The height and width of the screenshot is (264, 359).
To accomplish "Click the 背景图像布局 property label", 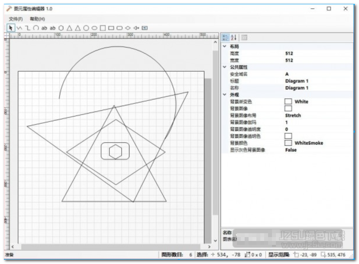I will [243, 115].
